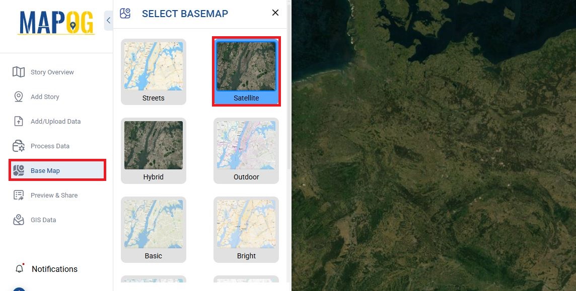This screenshot has height=291, width=576.
Task: Click the MAPOG logo
Action: (56, 23)
